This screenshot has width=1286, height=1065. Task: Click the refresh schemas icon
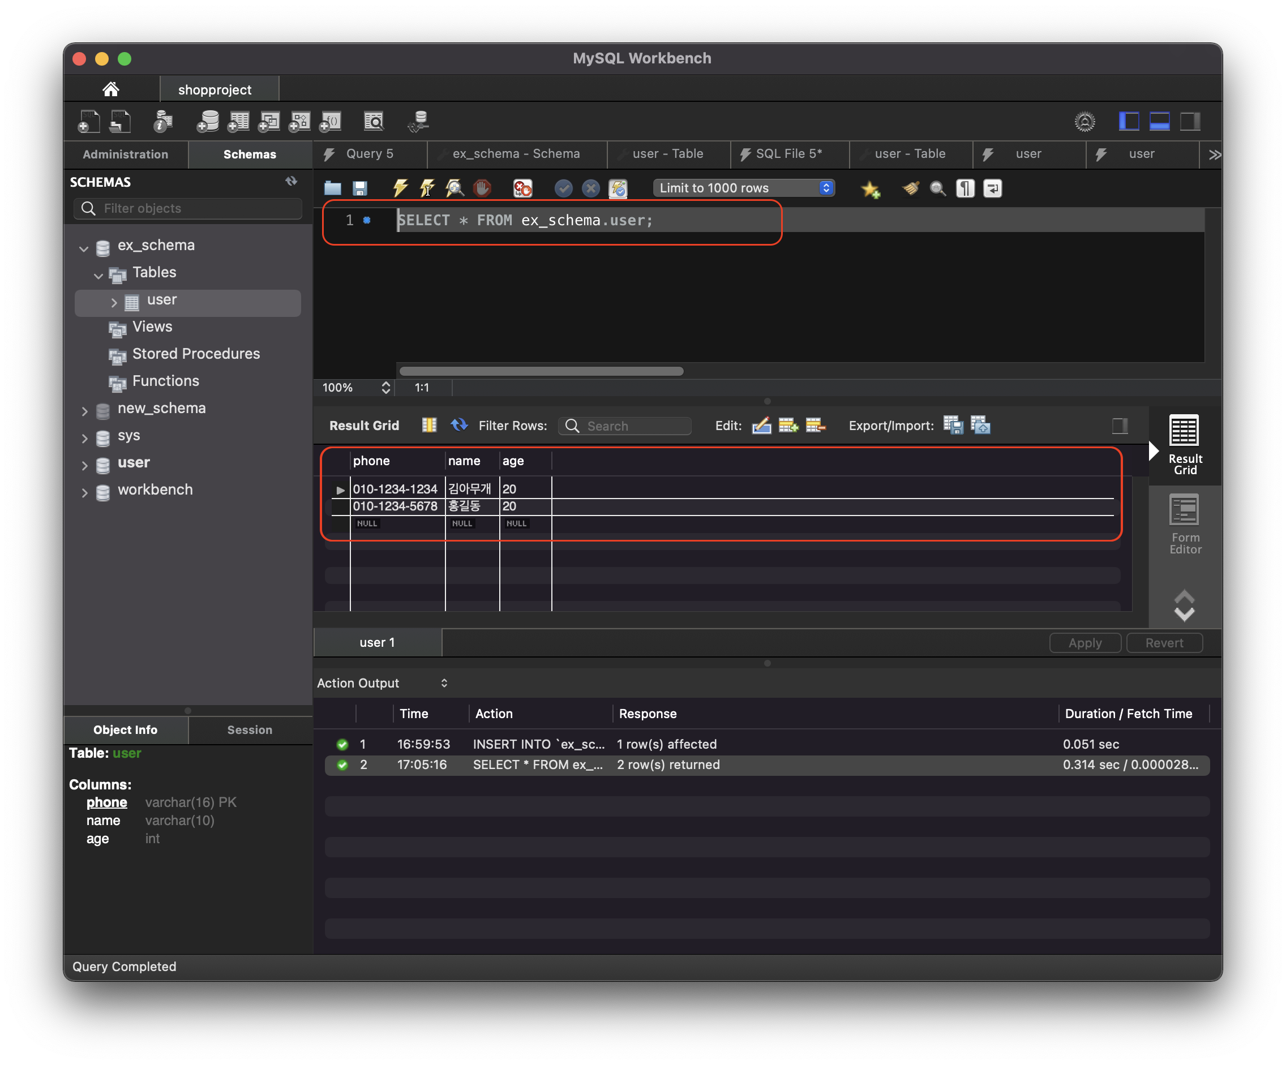click(x=292, y=181)
